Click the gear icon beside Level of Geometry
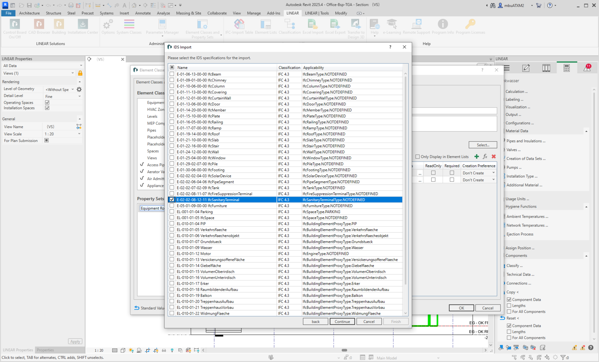Image resolution: width=599 pixels, height=362 pixels. [x=79, y=89]
